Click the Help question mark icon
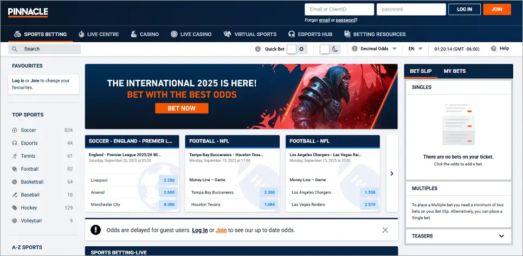Viewport: 523px width, 256px height. 493,49
